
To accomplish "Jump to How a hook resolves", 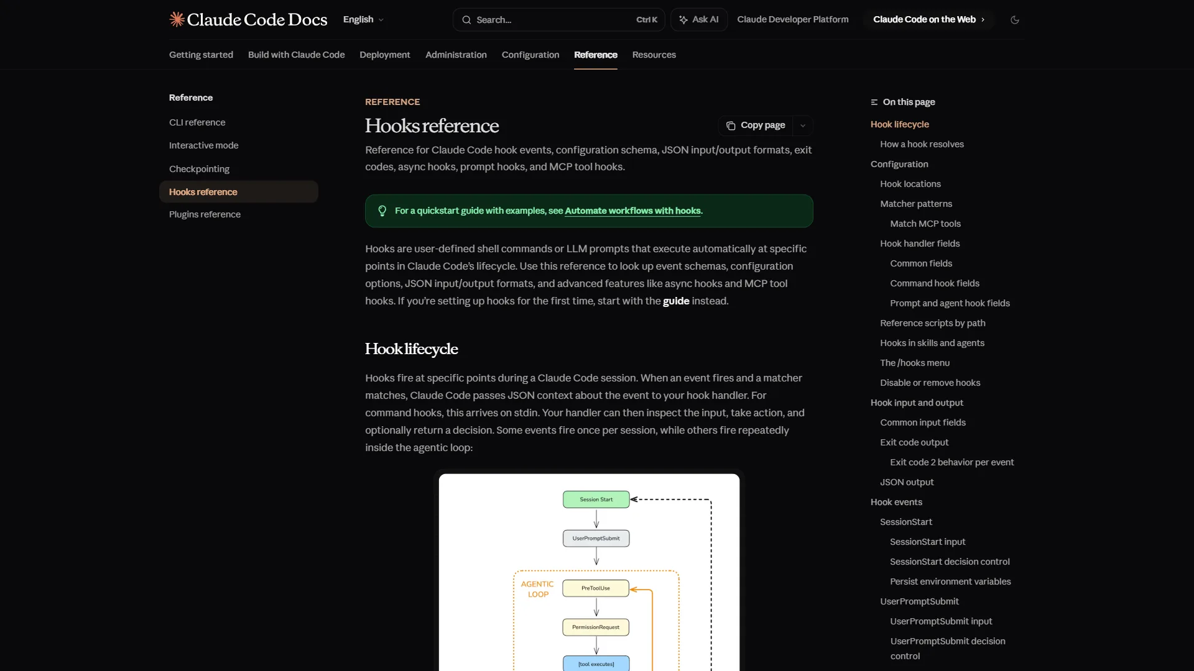I will coord(922,144).
